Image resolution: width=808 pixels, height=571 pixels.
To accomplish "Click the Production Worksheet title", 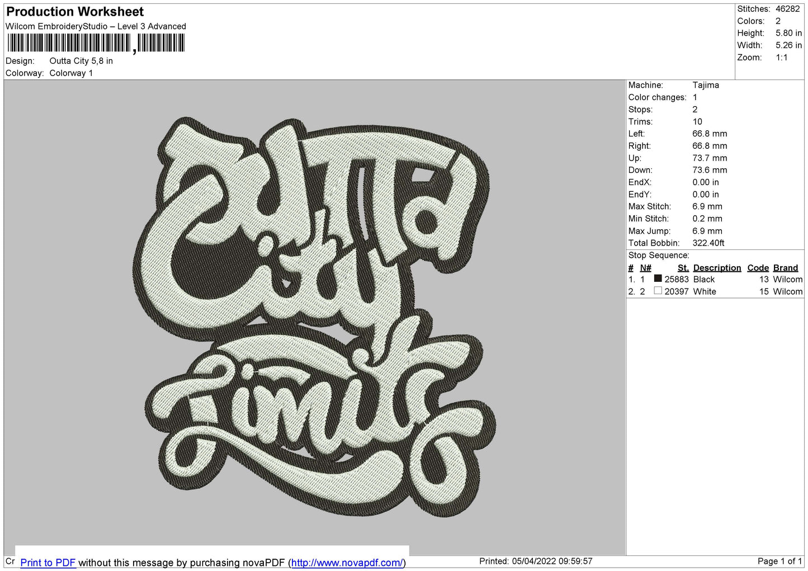I will [x=75, y=12].
